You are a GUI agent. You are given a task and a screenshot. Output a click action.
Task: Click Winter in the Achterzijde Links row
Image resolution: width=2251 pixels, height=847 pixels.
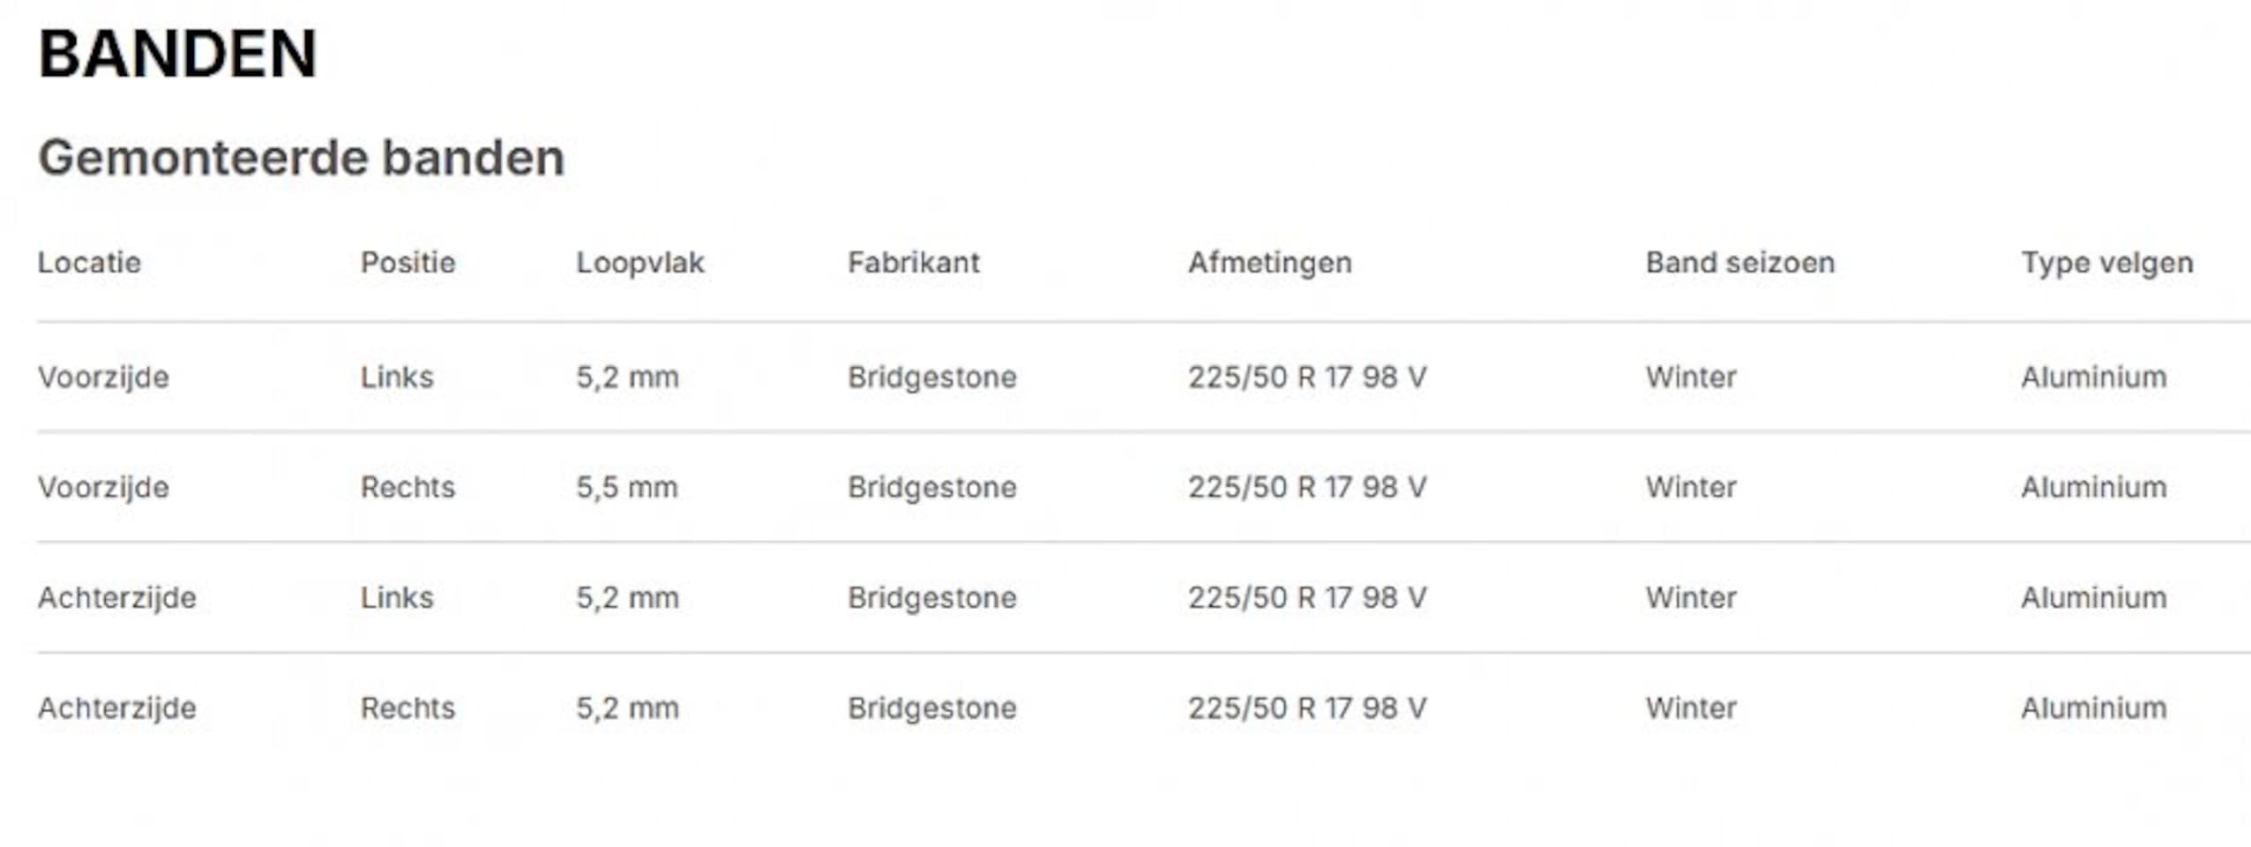1690,598
